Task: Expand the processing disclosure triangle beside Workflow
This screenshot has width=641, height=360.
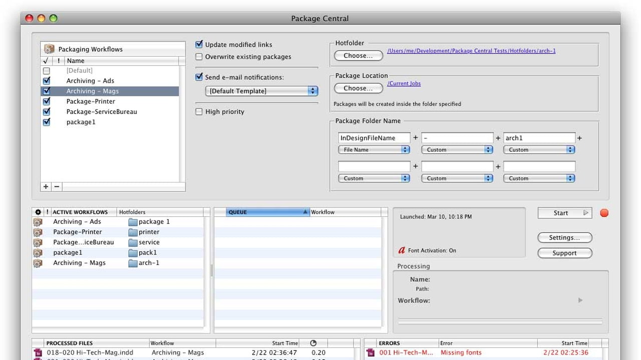Action: point(580,300)
